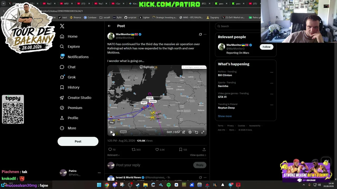
Task: Open Zagrajmy bookmark
Action: (213, 18)
